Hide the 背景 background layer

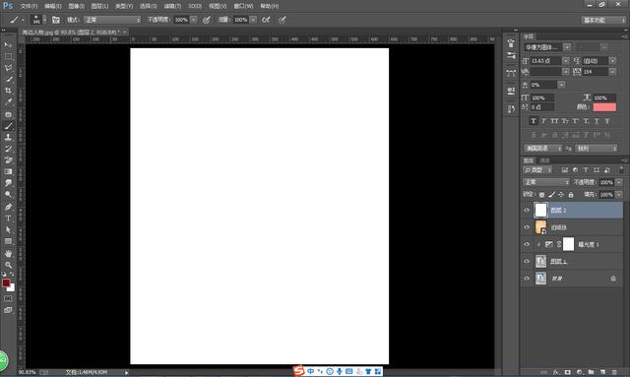[x=527, y=279]
